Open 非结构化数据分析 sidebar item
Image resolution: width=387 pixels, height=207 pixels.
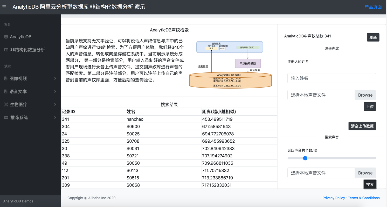30,50
